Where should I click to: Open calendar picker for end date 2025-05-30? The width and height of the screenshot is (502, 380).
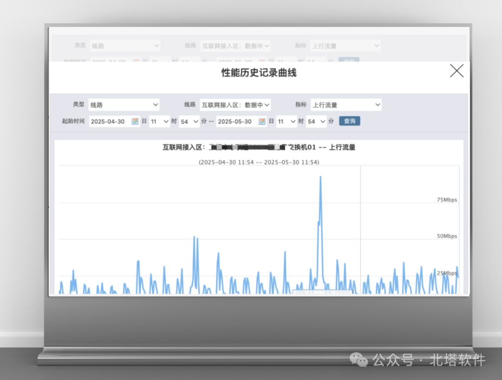click(262, 121)
